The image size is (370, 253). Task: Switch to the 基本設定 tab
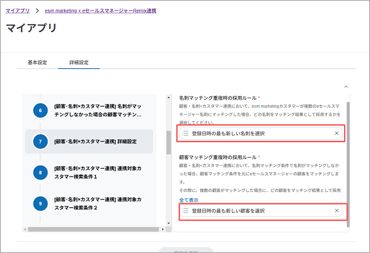(38, 63)
